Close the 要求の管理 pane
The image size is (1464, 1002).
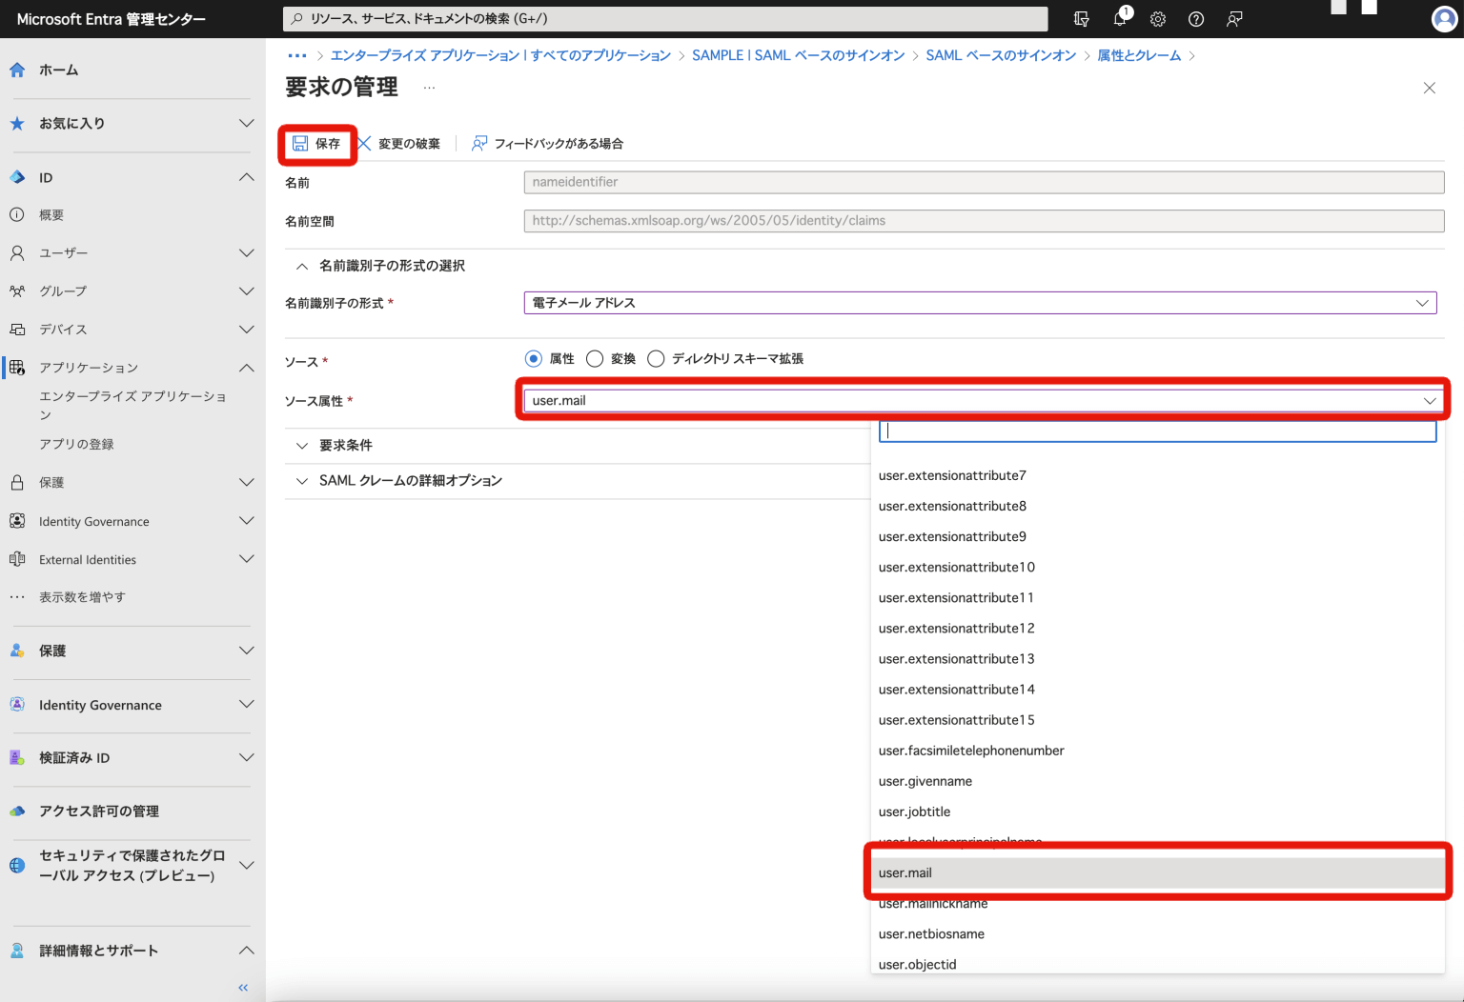pos(1429,88)
